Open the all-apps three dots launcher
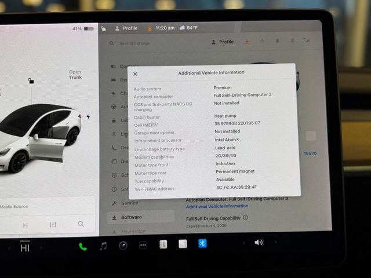Image resolution: width=371 pixels, height=278 pixels. pyautogui.click(x=143, y=245)
